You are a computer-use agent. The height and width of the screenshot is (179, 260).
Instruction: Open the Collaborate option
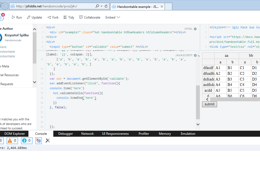pyautogui.click(x=90, y=17)
